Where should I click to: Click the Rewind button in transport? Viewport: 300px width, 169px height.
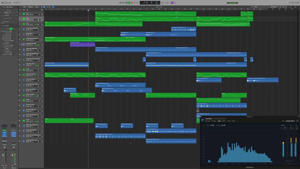point(120,3)
